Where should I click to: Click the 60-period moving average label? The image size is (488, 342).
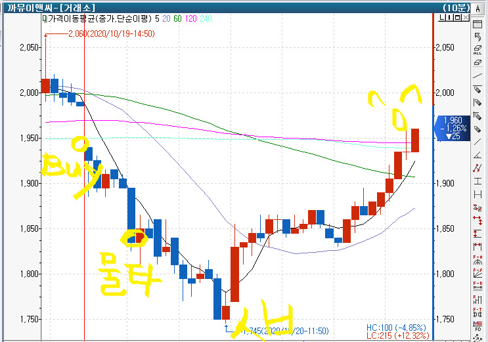point(175,20)
